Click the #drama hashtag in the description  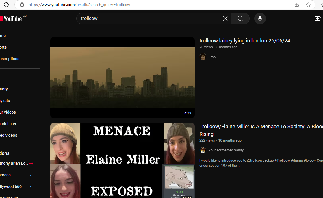coord(297,160)
